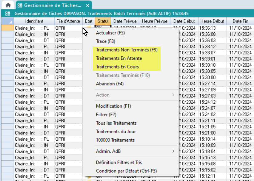Screen dimensions: 254x181
Task: Select Actualiser (F5) in context menu
Action: click(110, 33)
